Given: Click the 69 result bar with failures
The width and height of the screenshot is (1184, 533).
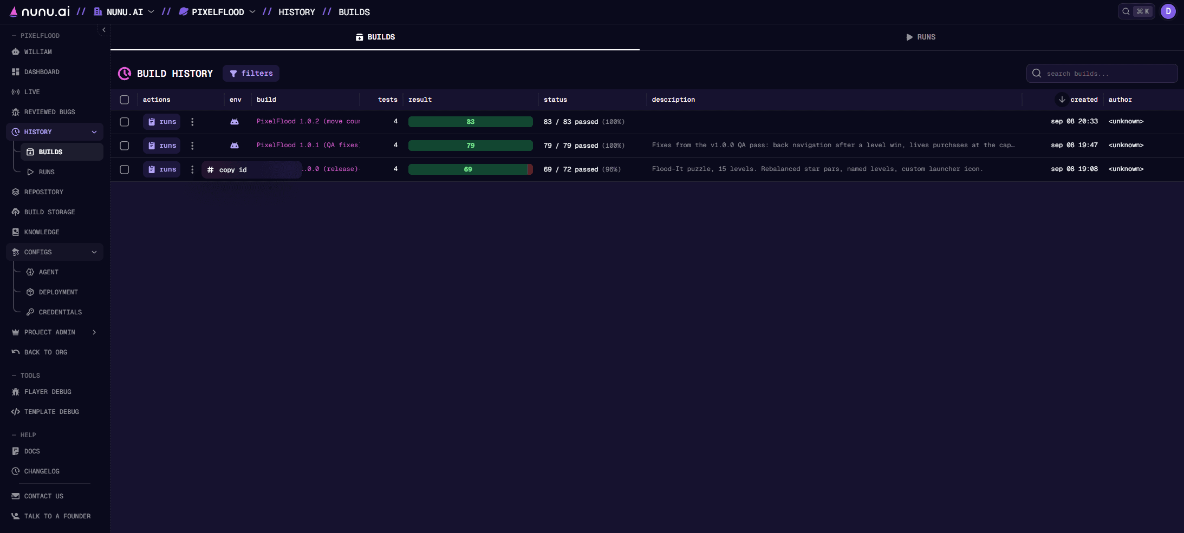Looking at the screenshot, I should click(470, 169).
